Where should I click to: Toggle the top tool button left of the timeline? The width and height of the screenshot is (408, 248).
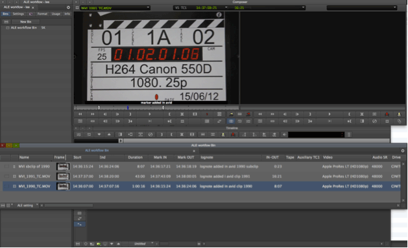coord(80,213)
